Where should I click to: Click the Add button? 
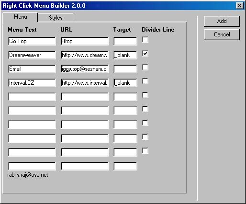[222, 21]
